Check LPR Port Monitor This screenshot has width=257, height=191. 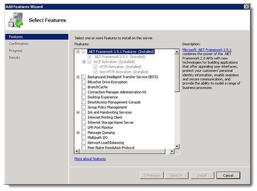84,127
